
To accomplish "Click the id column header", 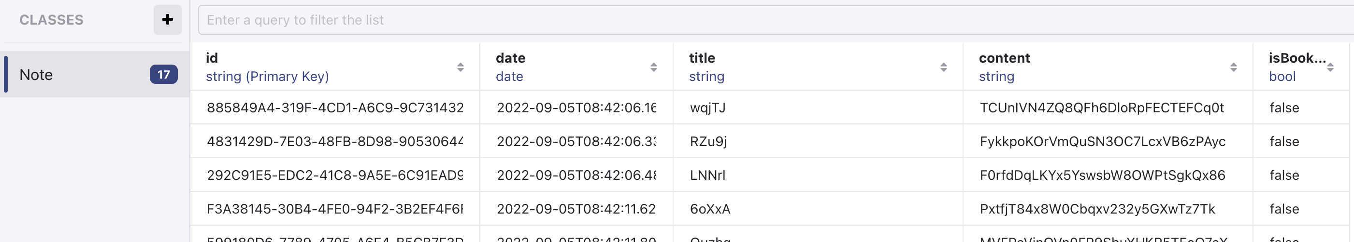I will pos(335,67).
